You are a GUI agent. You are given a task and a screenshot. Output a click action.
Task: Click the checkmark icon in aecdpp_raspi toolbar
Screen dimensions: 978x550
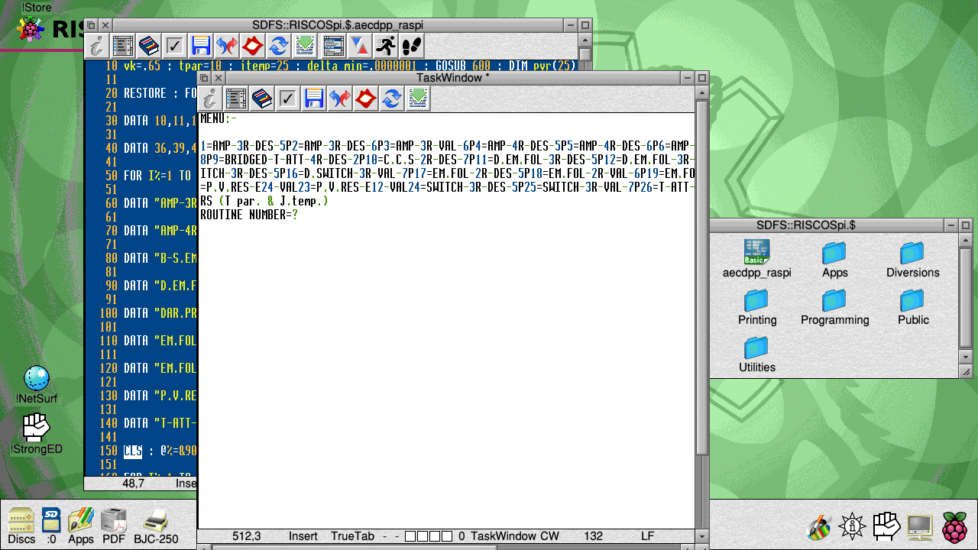[175, 46]
